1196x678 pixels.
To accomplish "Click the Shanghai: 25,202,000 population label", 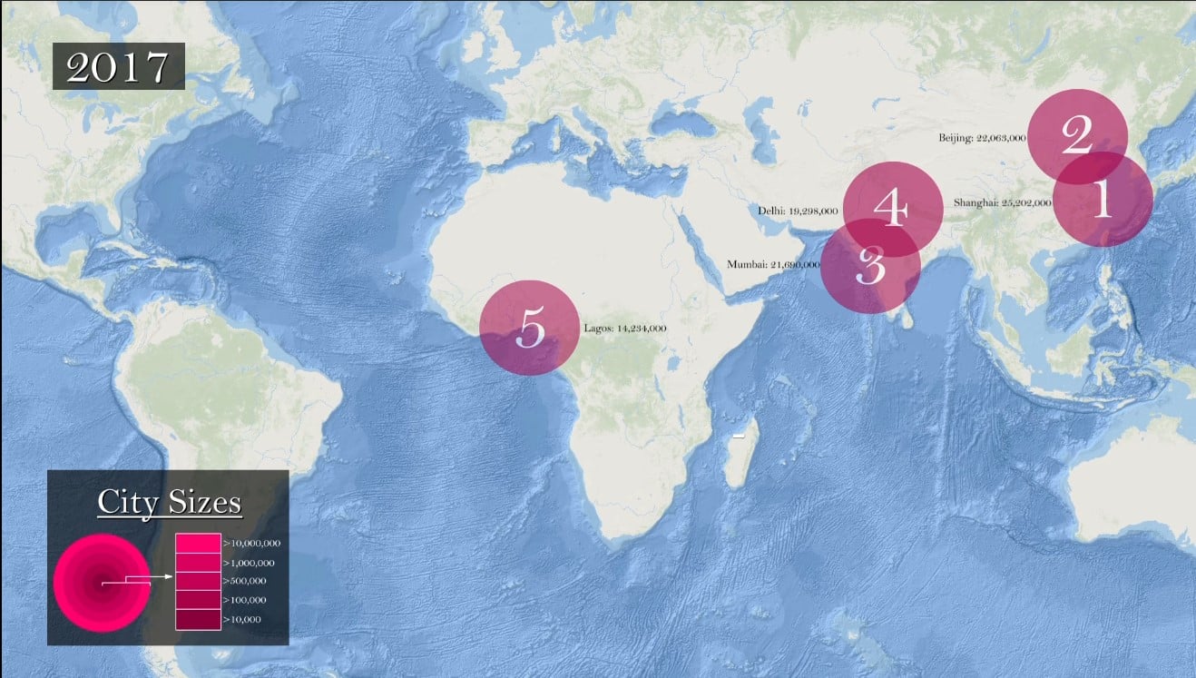I will (x=1002, y=203).
